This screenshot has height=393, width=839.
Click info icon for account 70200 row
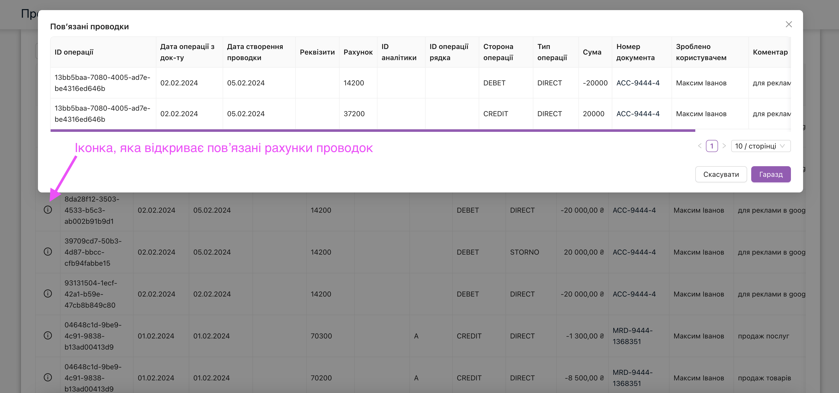pyautogui.click(x=48, y=377)
